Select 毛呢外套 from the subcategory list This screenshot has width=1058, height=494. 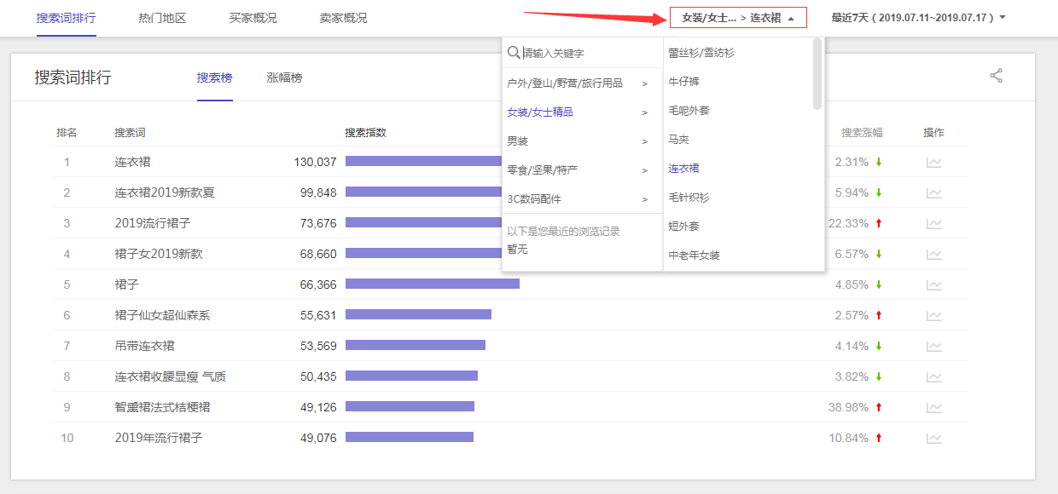point(689,111)
